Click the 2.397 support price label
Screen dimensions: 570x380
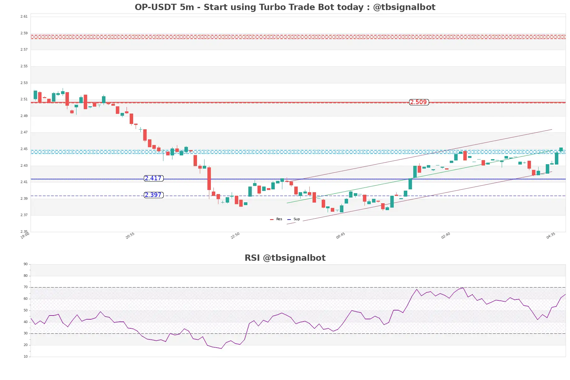[153, 195]
